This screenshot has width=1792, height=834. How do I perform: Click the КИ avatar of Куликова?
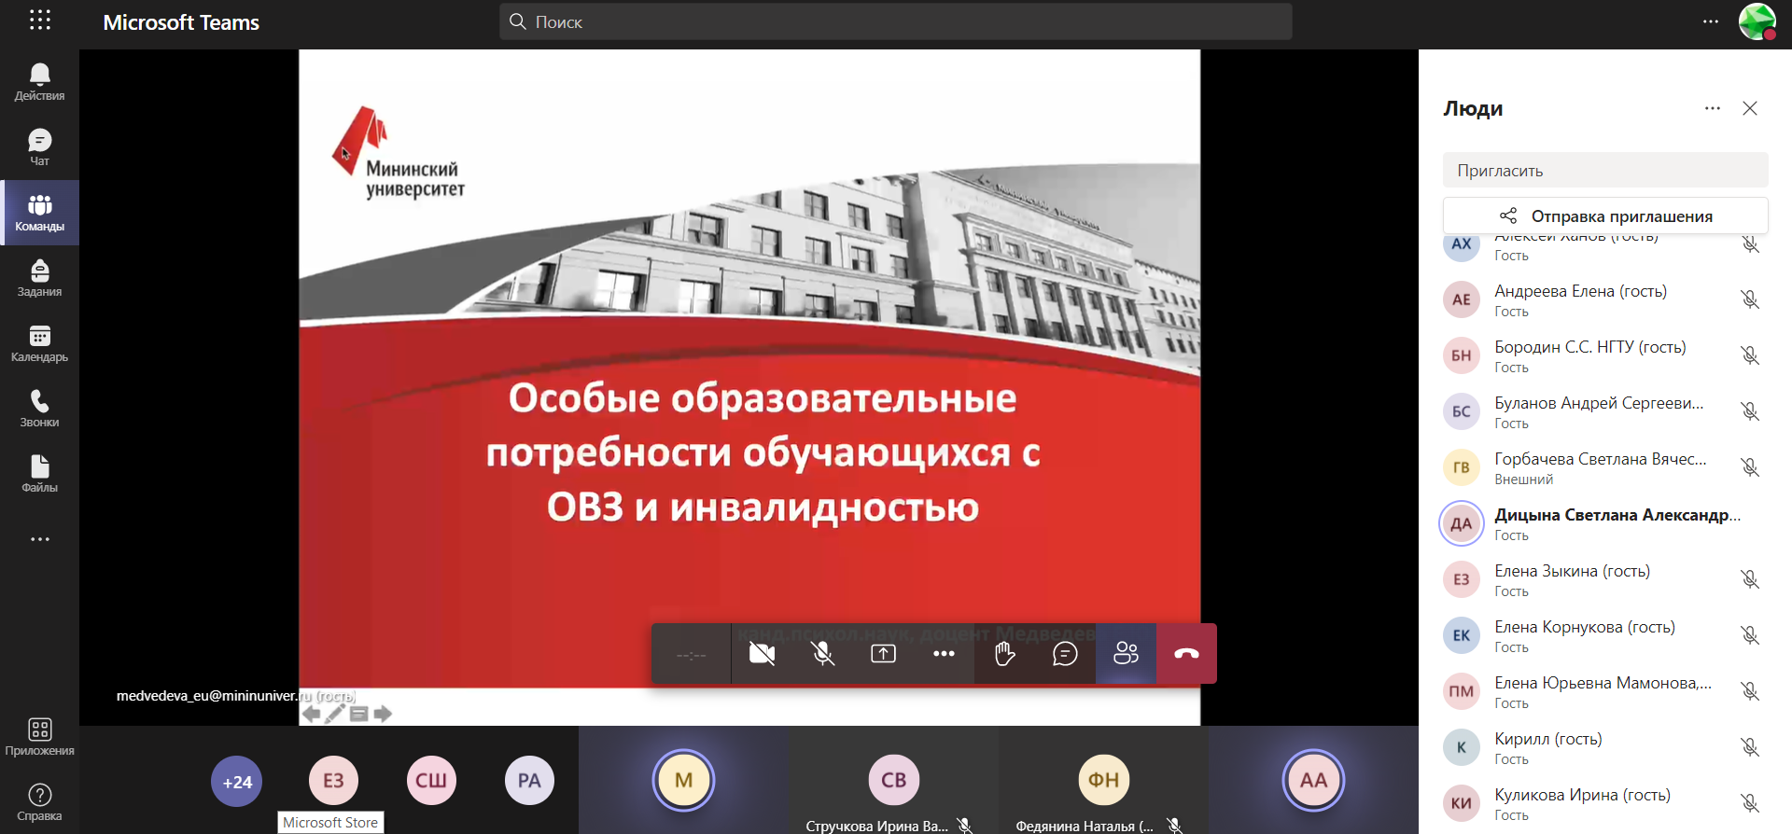click(1462, 803)
